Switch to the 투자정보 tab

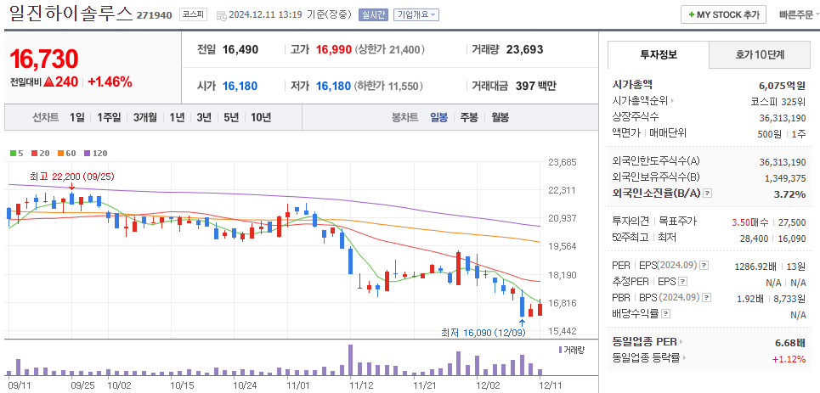(659, 54)
